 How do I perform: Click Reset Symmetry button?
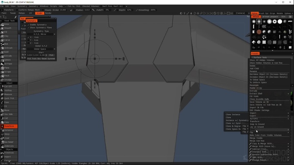click(48, 59)
